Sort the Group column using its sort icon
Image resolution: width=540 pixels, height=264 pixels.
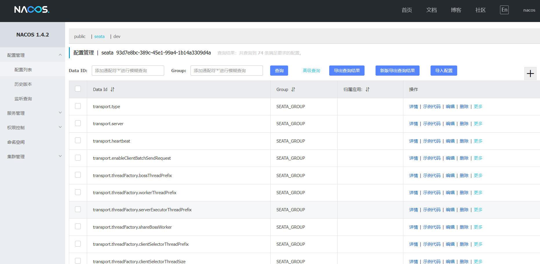pos(293,90)
